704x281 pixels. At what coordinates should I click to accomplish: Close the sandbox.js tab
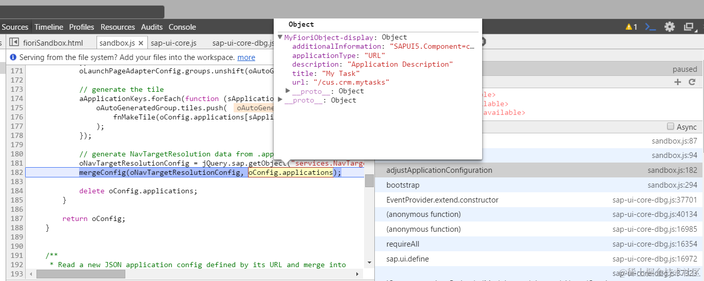click(x=141, y=43)
